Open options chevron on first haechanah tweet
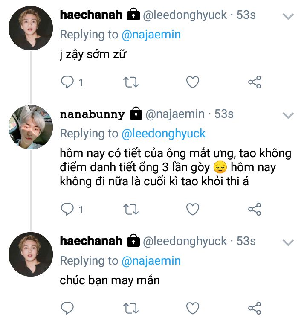The height and width of the screenshot is (318, 307). point(289,17)
